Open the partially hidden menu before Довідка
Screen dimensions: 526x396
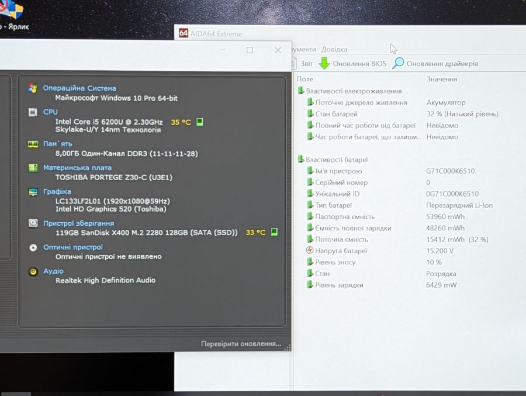pos(304,49)
